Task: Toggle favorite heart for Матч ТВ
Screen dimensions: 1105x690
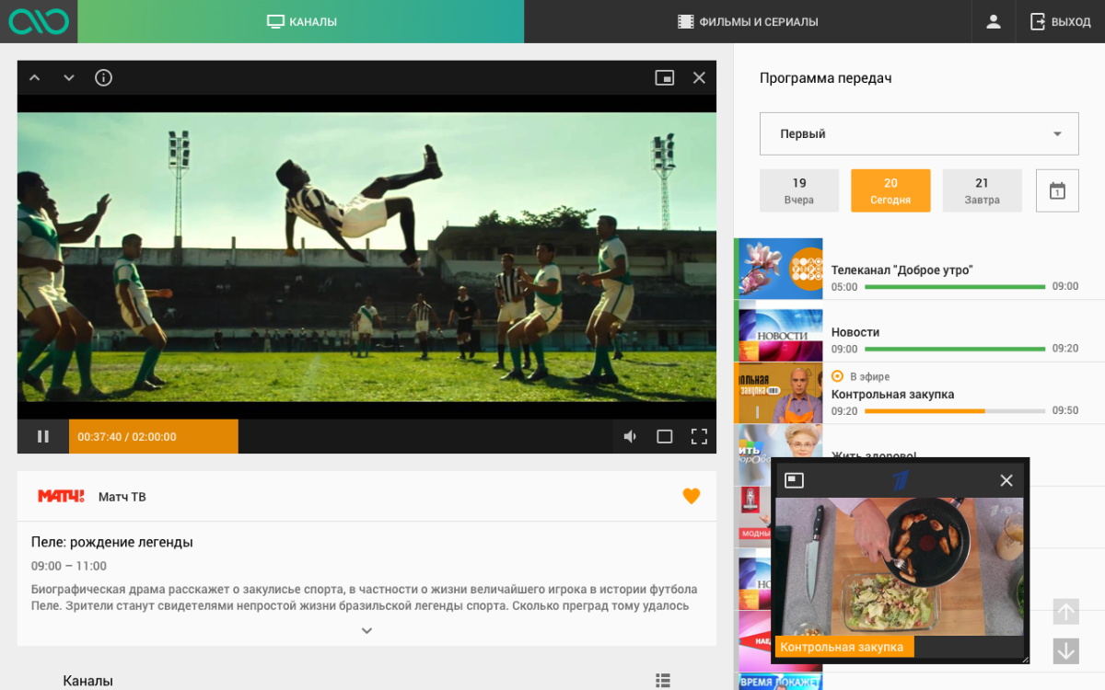Action: pyautogui.click(x=692, y=497)
